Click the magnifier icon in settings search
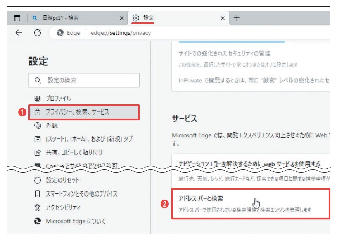The height and width of the screenshot is (241, 337). 38,80
